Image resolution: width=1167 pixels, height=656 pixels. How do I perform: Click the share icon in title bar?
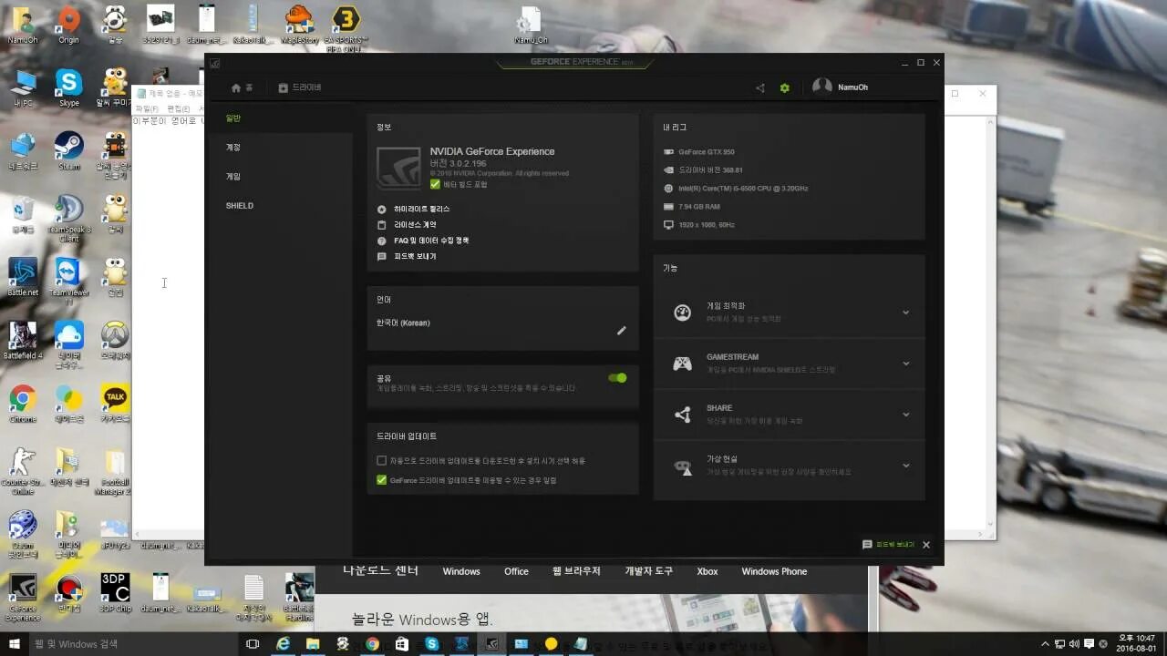tap(759, 87)
